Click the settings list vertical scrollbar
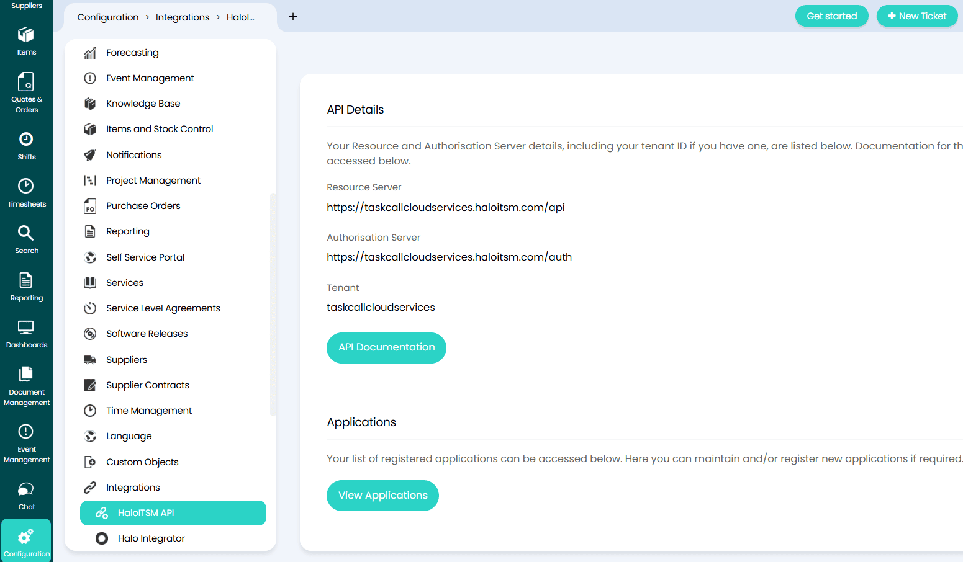Screen dimensions: 963x562 pyautogui.click(x=273, y=304)
